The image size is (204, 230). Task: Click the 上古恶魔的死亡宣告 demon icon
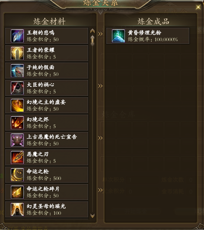point(17,140)
